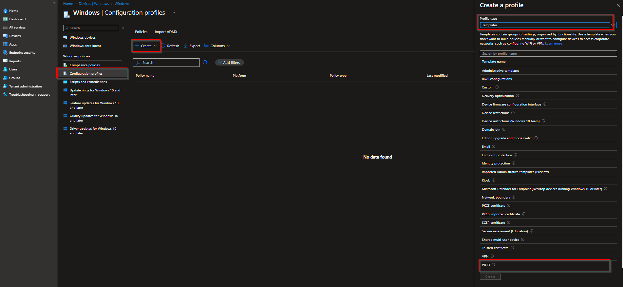Open Compliance policies menu item
Viewport: 623px width, 287px height.
pyautogui.click(x=85, y=65)
